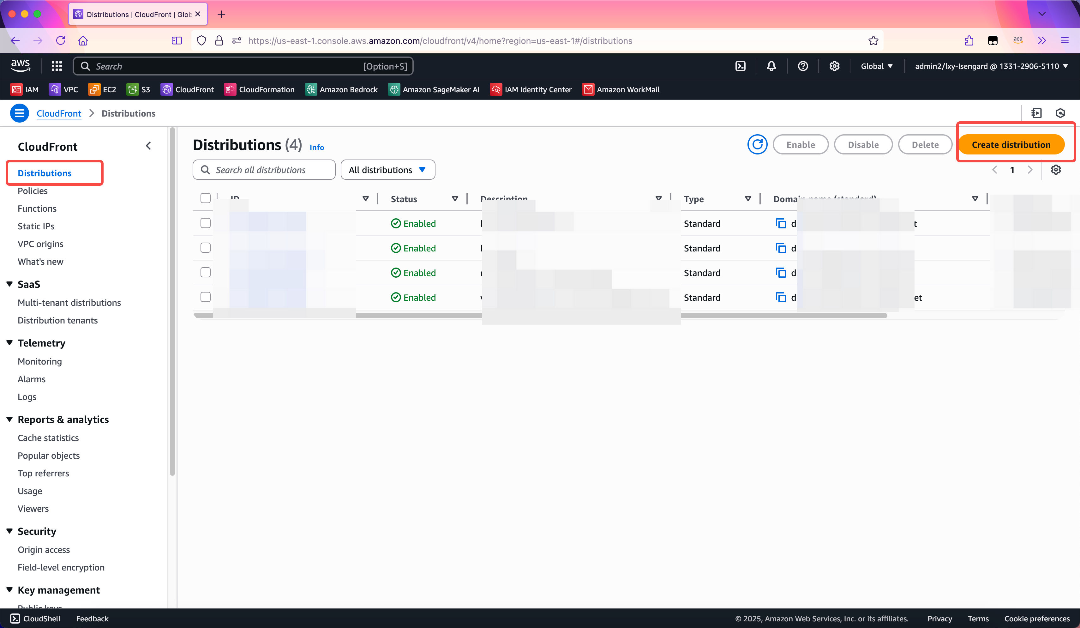
Task: Open the VPC shortcut in the favorites bar
Action: pos(63,89)
